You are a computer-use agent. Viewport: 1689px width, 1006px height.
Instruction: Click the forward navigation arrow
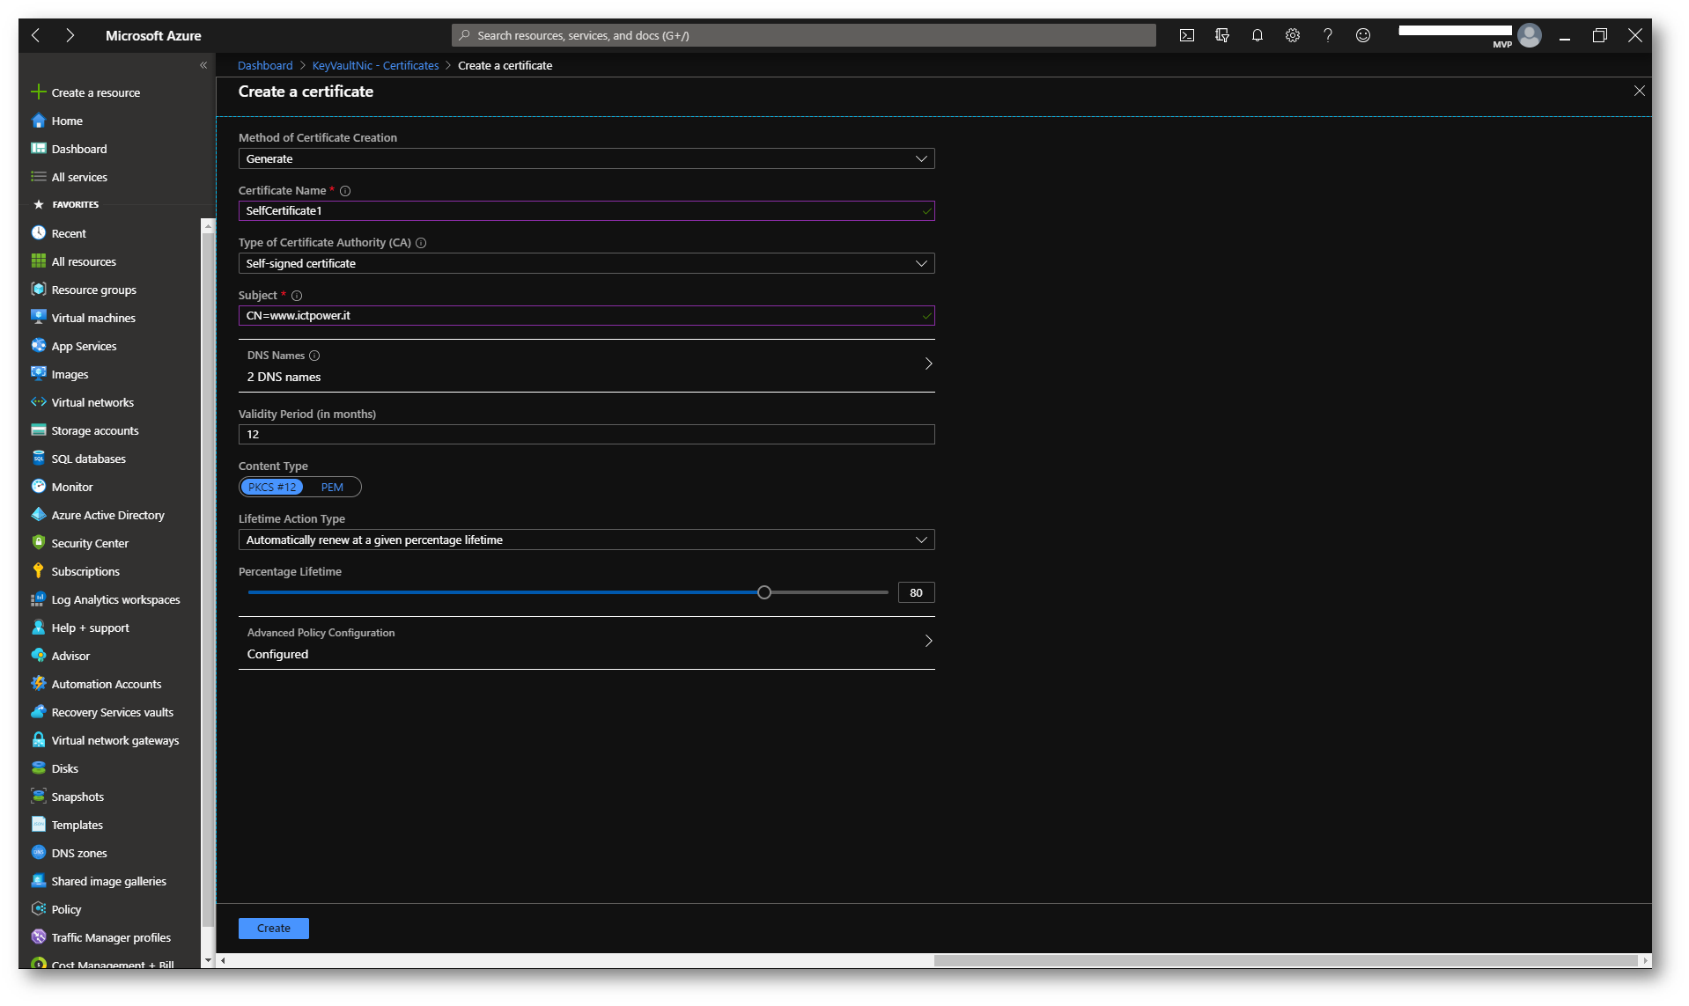[x=70, y=35]
